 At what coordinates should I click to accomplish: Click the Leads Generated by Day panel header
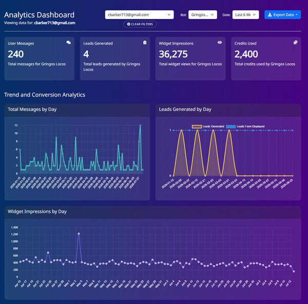[x=228, y=110]
